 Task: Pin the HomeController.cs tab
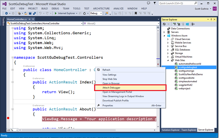coord(29,19)
